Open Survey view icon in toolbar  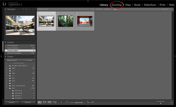point(55,102)
